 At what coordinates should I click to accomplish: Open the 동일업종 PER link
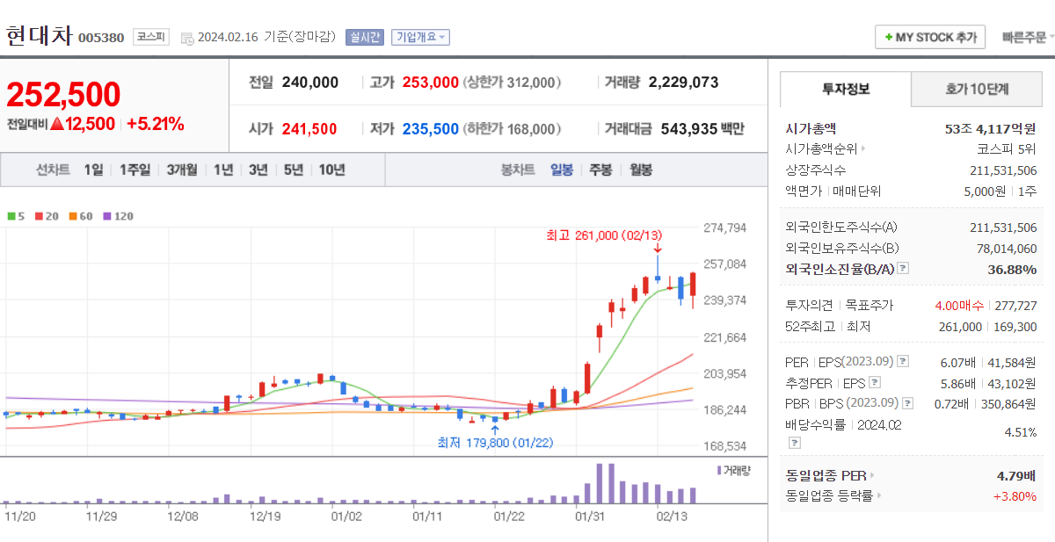[826, 476]
